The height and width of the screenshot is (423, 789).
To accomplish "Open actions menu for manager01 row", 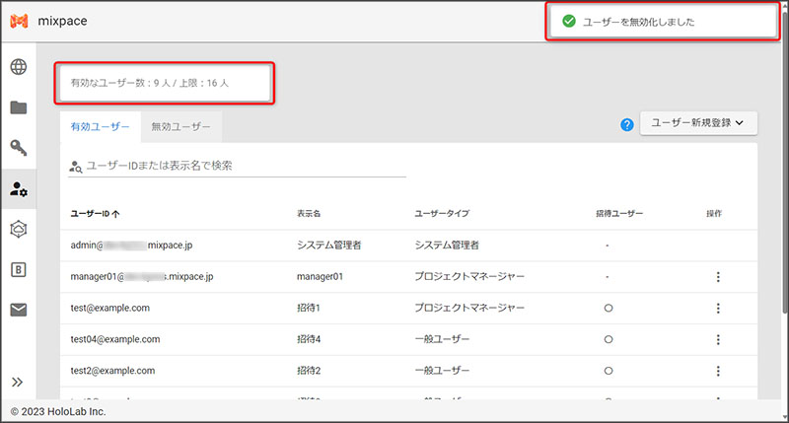I will point(718,277).
